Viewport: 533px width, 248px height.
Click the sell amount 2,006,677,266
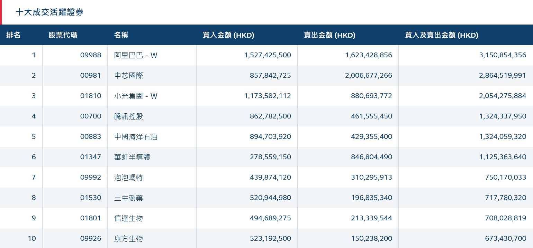369,76
